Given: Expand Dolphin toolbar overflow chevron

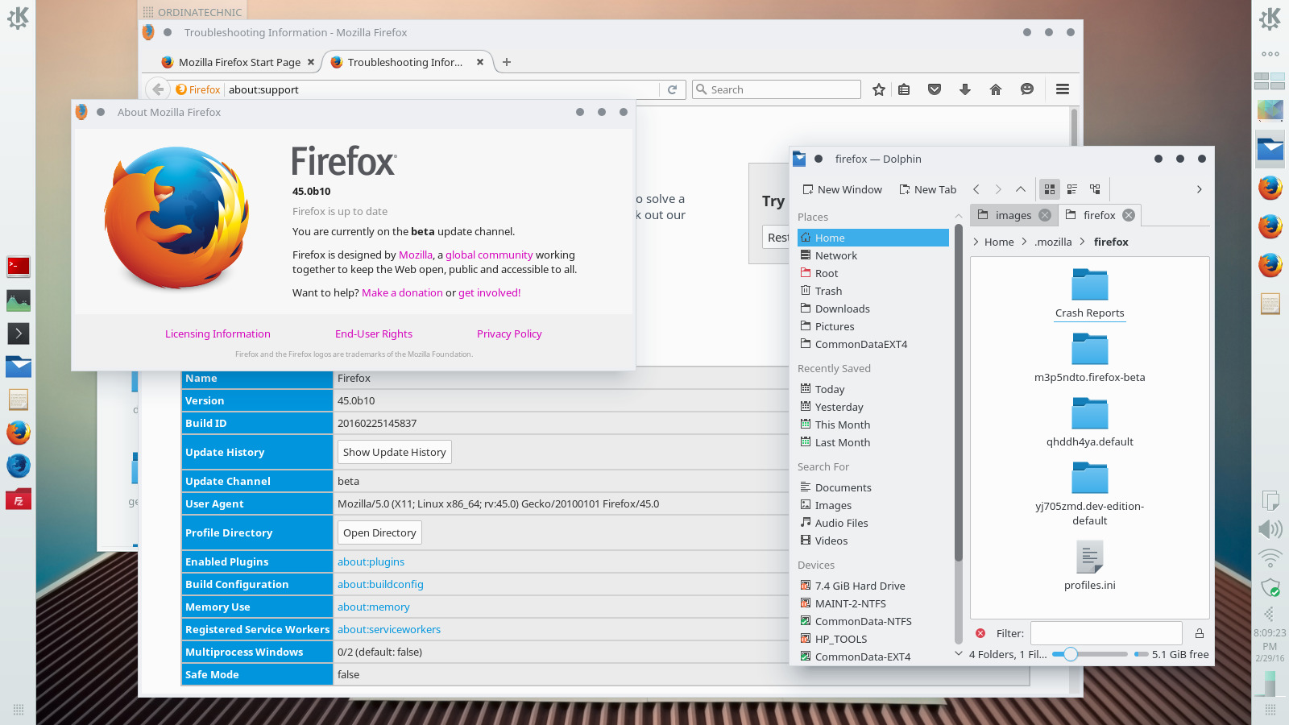Looking at the screenshot, I should click(1199, 189).
